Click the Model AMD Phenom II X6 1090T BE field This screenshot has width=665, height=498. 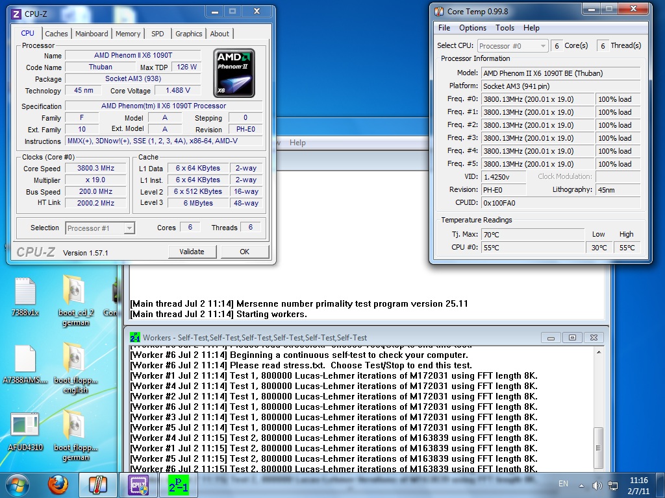click(560, 73)
